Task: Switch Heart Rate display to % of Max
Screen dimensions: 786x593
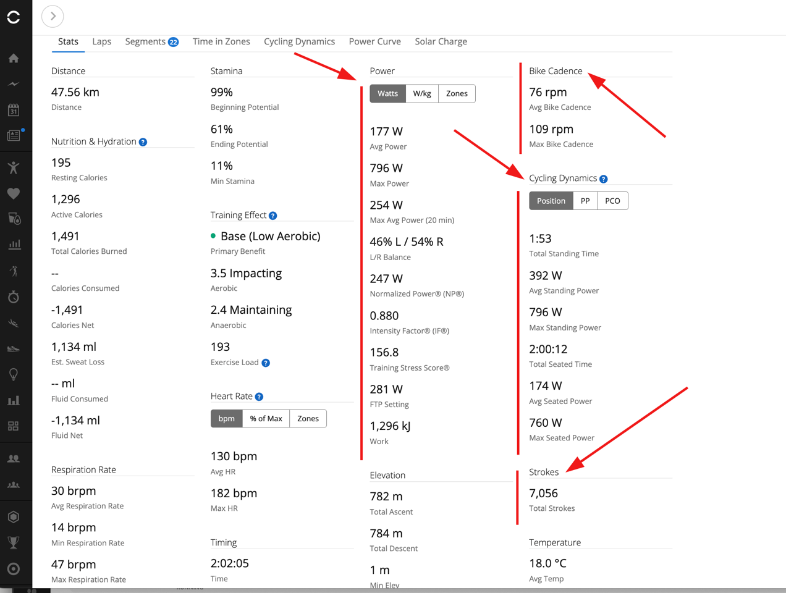Action: pyautogui.click(x=266, y=419)
